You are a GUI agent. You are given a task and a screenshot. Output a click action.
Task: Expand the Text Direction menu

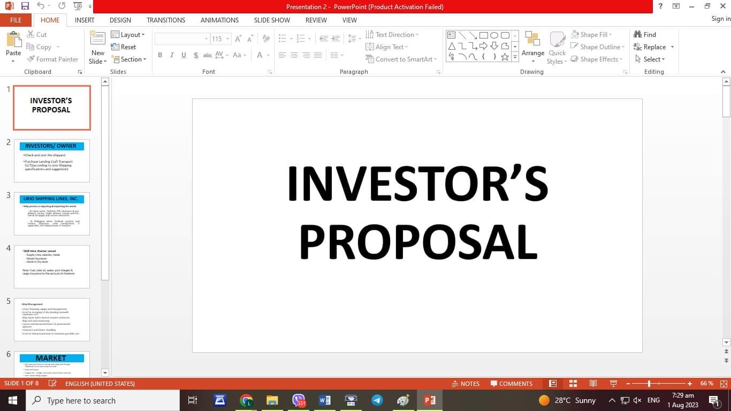[392, 35]
